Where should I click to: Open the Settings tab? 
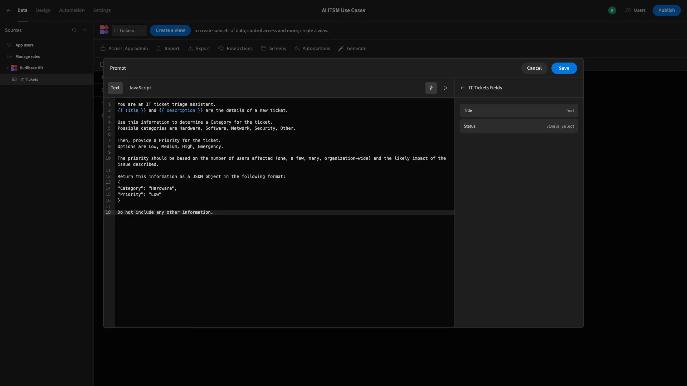102,10
